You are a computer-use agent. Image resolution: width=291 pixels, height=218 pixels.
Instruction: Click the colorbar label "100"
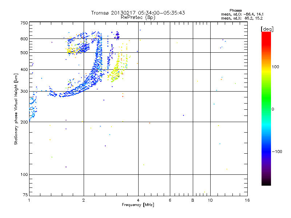click(275, 67)
